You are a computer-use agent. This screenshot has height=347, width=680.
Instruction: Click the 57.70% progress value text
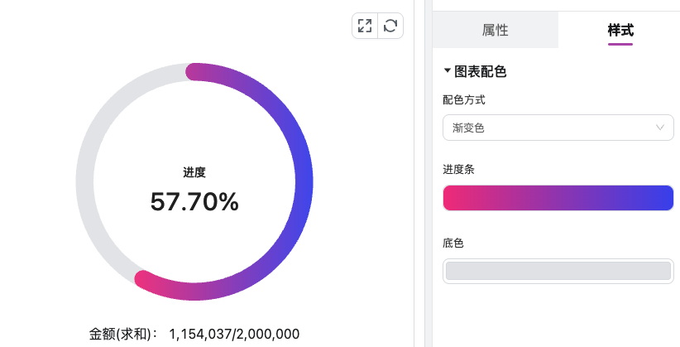coord(194,201)
